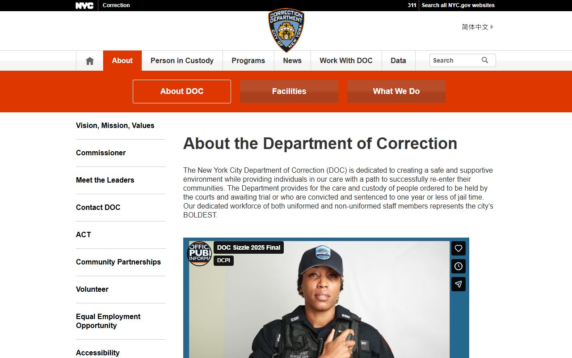Select the About DOC button
The width and height of the screenshot is (572, 358).
(x=182, y=91)
